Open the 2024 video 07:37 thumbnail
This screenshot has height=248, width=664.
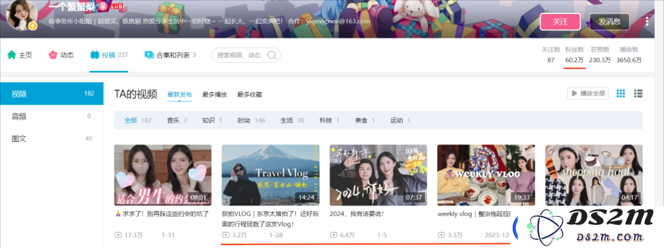[378, 175]
